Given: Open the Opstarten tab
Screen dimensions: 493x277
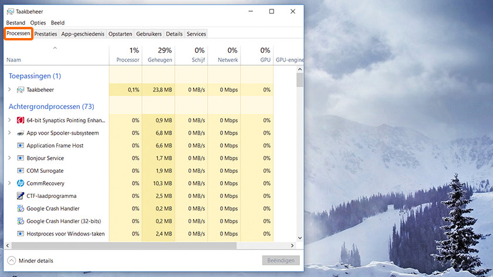Looking at the screenshot, I should click(120, 34).
